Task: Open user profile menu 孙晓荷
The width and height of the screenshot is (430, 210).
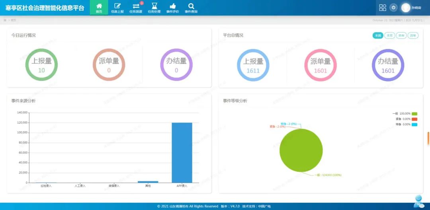Action: pos(412,8)
